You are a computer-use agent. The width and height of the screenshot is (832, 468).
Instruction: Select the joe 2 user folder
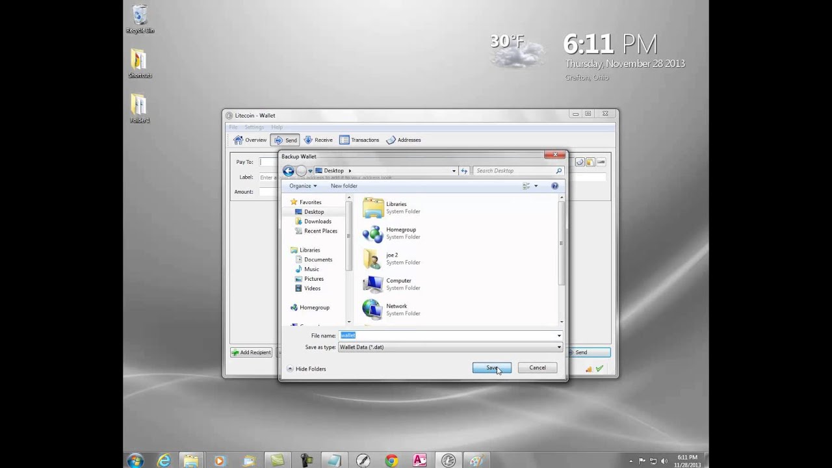[x=392, y=259]
